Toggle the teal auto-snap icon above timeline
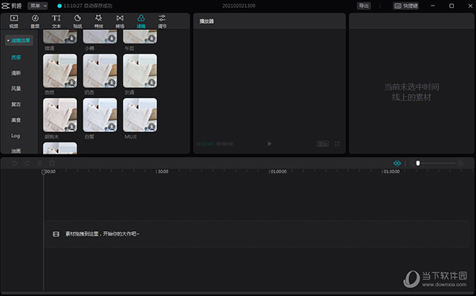Screen dimensions: 476x296 point(397,163)
